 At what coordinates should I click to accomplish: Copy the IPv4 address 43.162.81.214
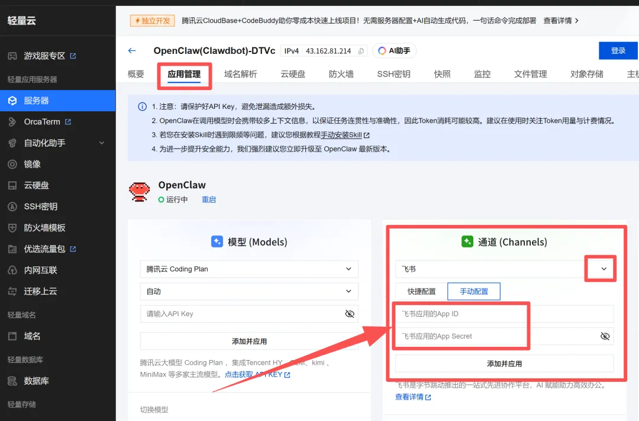(361, 51)
